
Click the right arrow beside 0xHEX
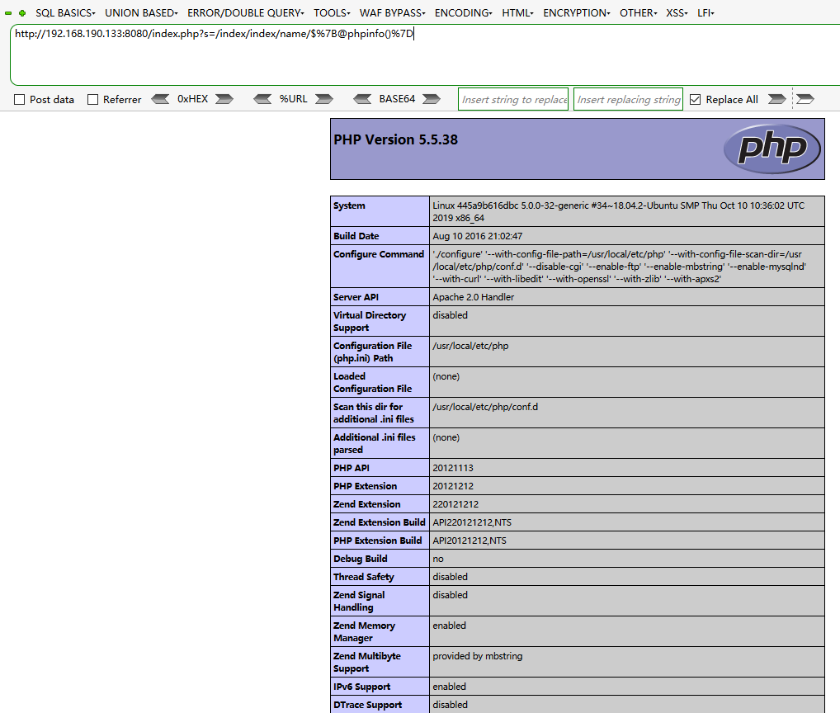[224, 99]
